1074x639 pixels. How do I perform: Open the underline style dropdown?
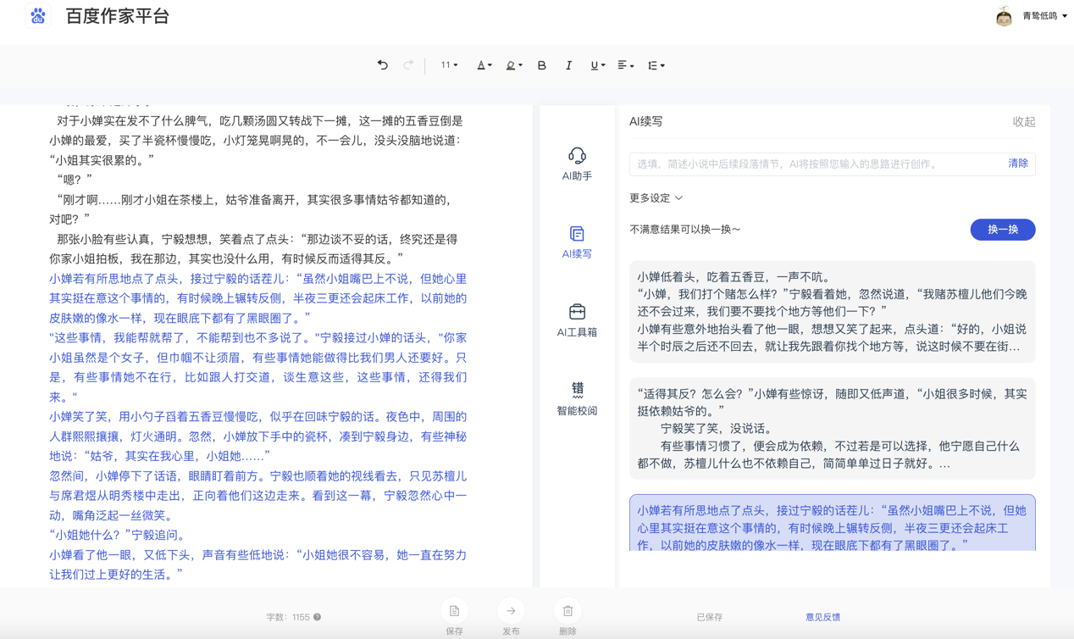597,65
